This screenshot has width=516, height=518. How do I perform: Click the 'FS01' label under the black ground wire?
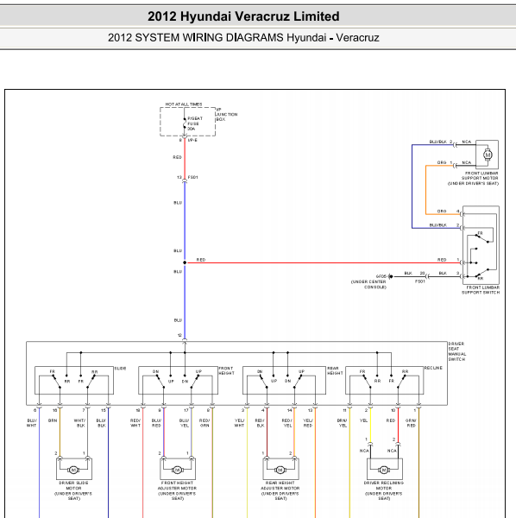click(x=420, y=281)
